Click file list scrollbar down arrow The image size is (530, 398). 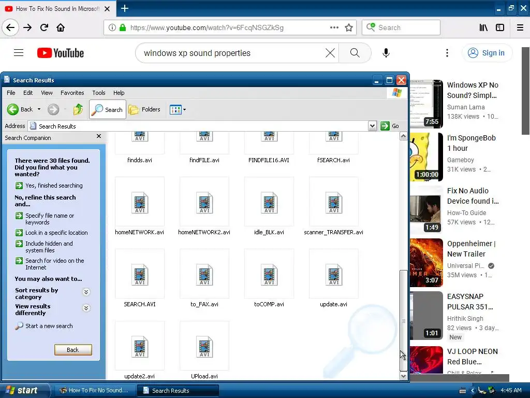pos(403,376)
